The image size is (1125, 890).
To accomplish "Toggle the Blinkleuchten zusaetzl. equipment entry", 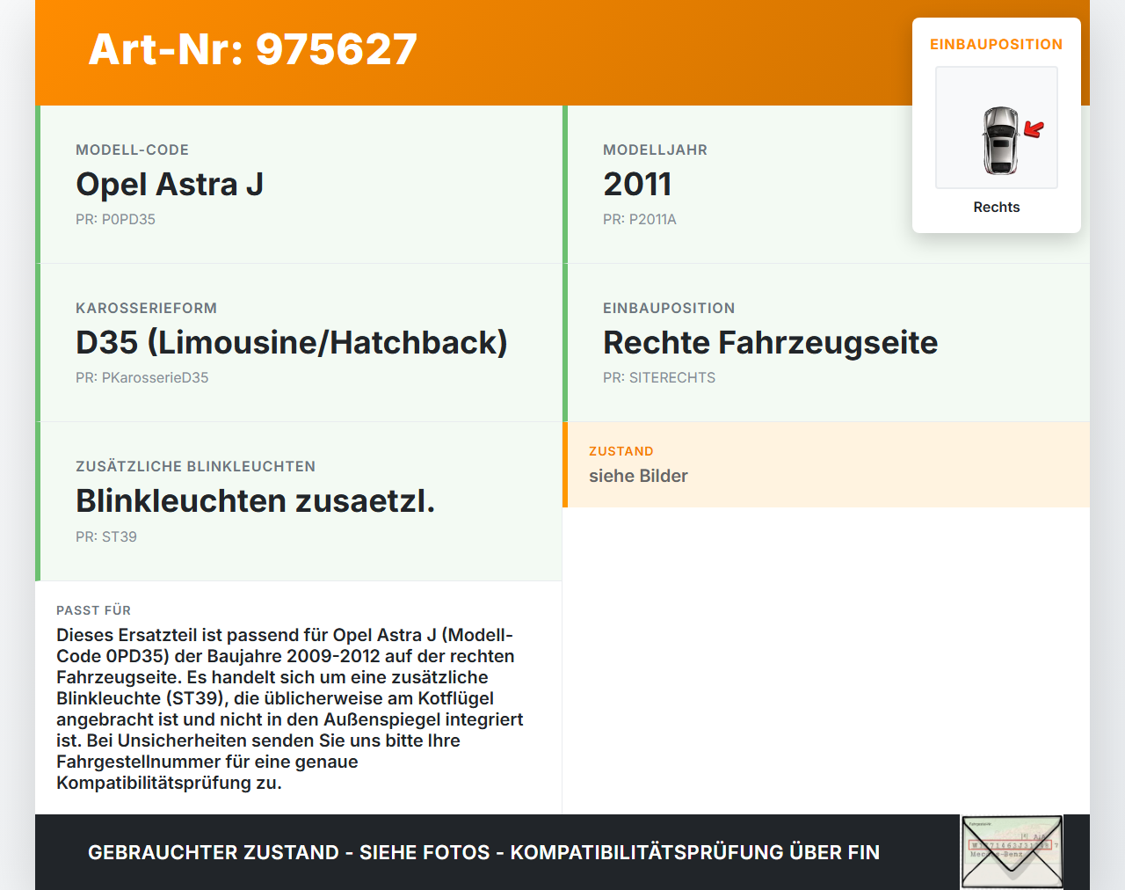I will (256, 500).
